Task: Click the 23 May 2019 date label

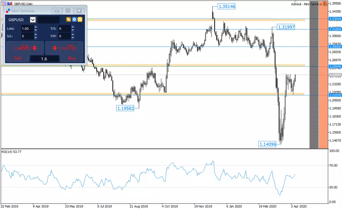Action: click(74, 206)
